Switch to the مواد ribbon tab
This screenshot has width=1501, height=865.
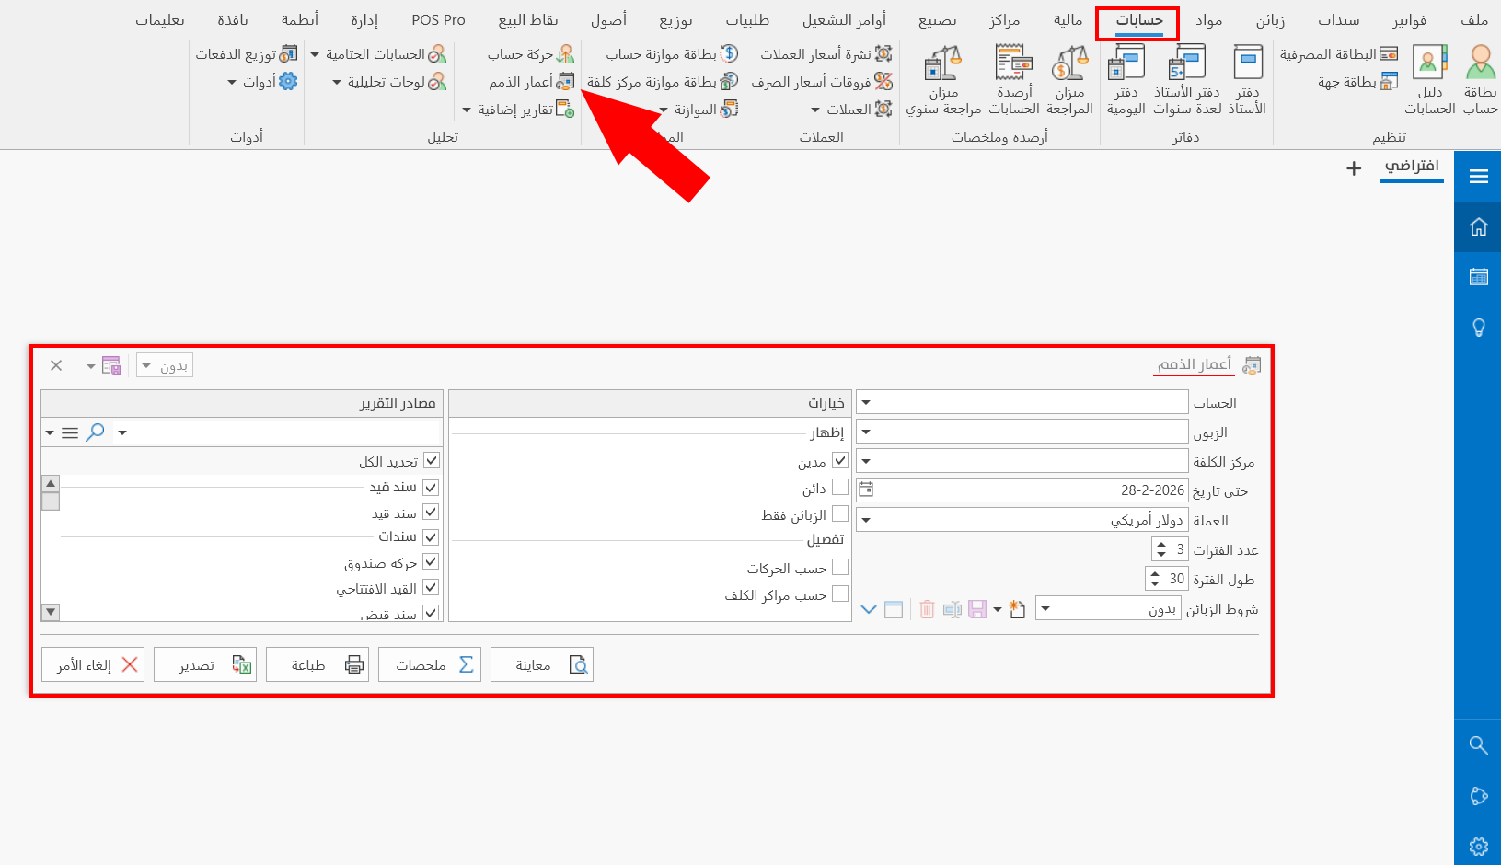[x=1209, y=20]
